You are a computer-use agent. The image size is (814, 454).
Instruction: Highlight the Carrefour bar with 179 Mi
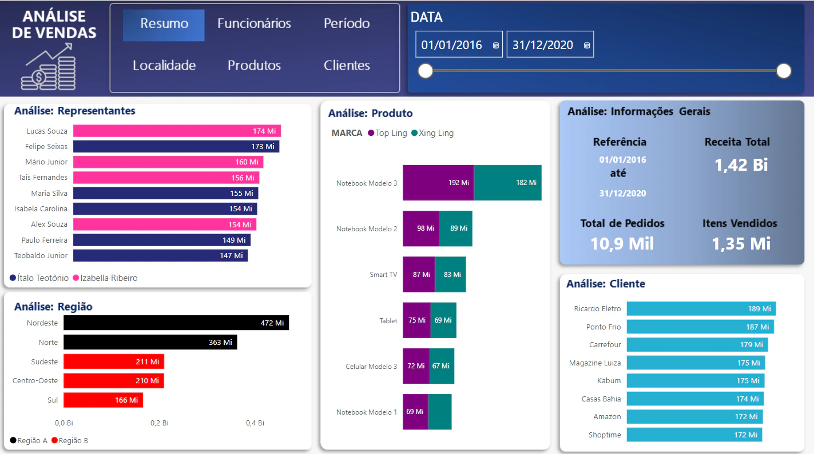coord(697,344)
